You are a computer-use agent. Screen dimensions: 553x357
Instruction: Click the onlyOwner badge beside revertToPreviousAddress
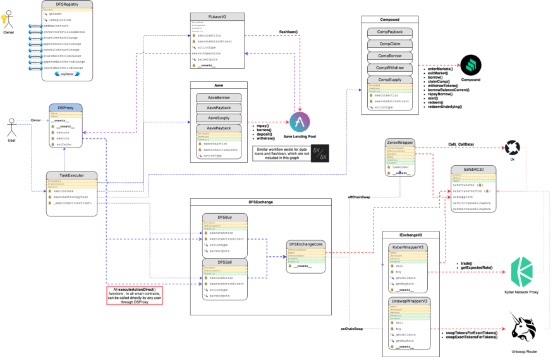click(35, 32)
